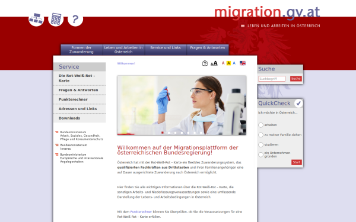The image size is (356, 222).
Task: Click the Punkterechner link in body text
Action: (141, 212)
